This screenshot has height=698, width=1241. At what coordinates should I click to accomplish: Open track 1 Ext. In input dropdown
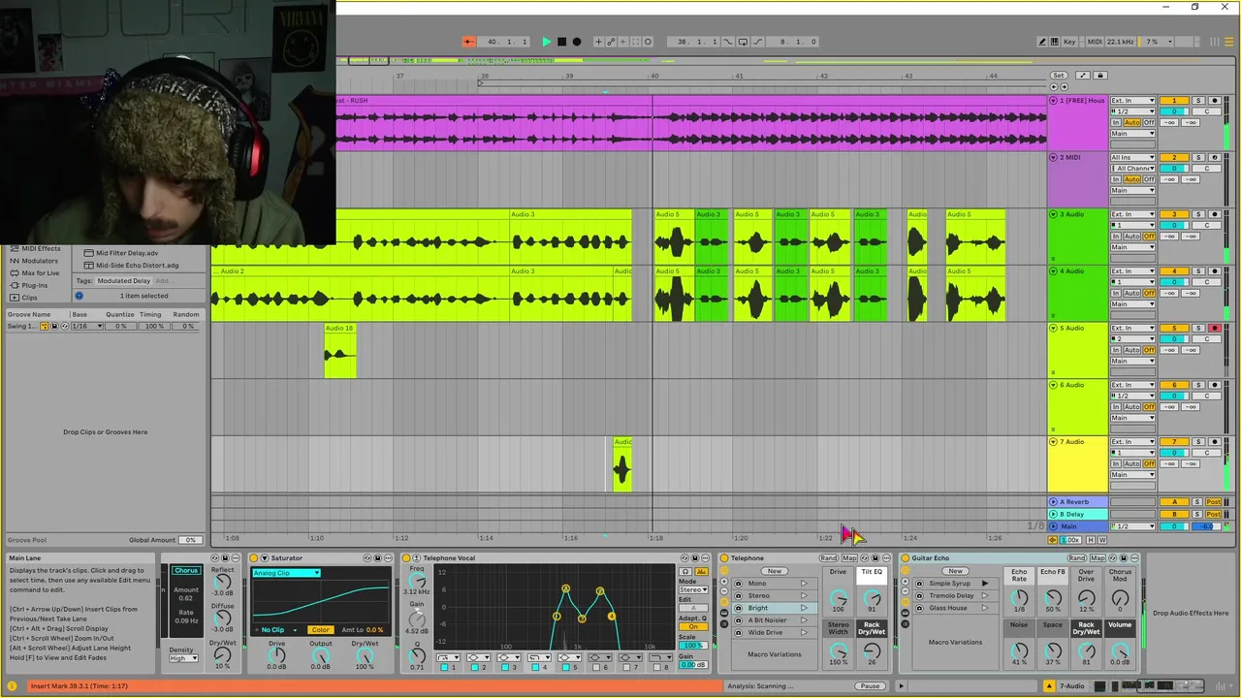pos(1133,101)
